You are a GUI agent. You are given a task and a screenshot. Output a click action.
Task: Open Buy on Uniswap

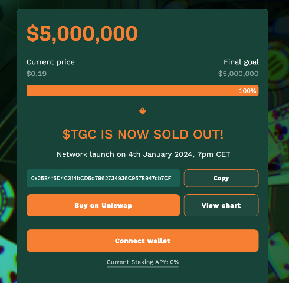coord(103,205)
